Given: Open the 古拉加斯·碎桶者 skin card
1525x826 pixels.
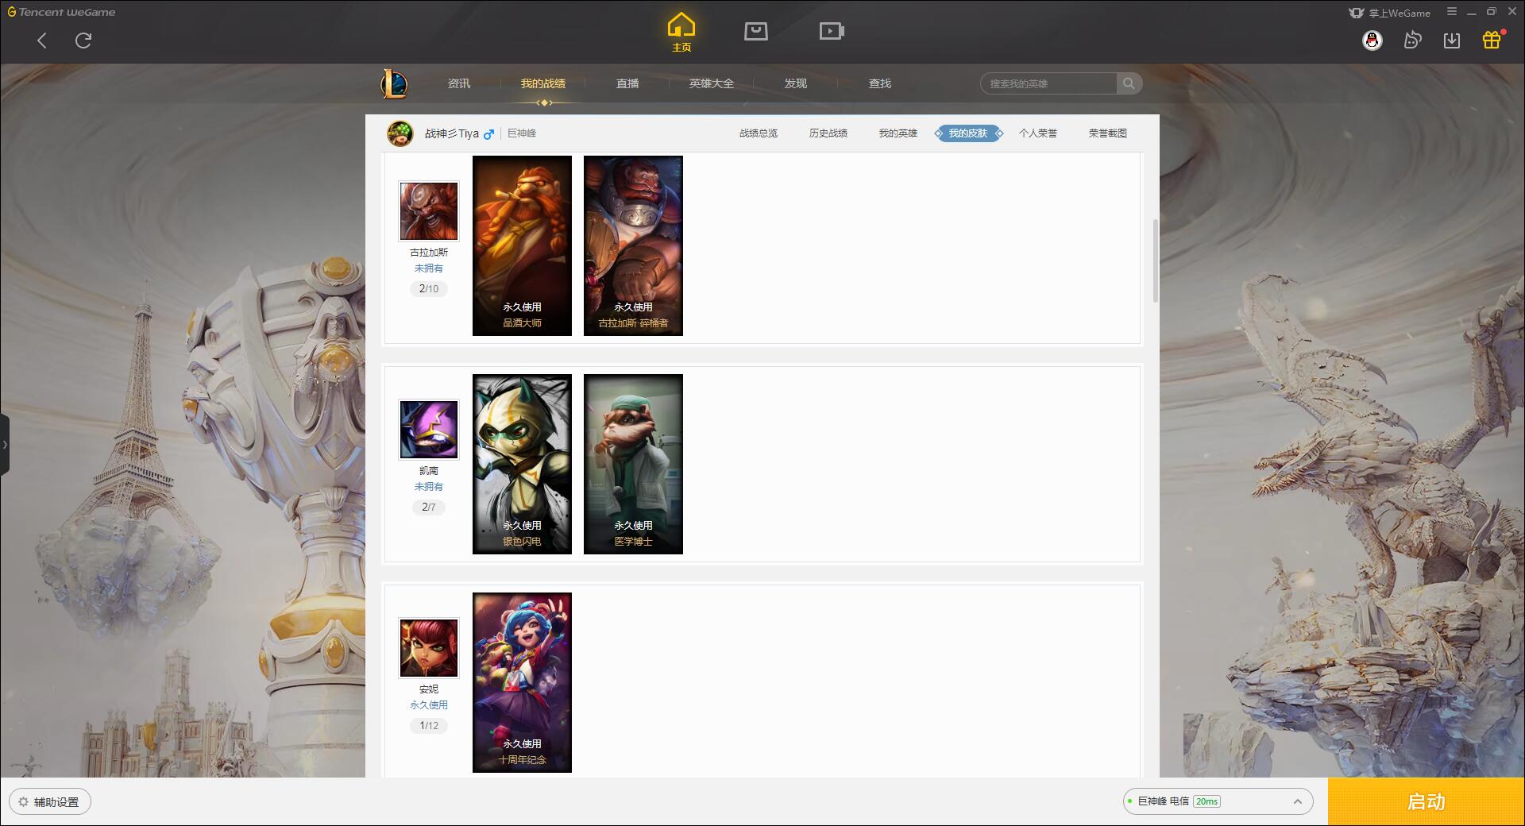Looking at the screenshot, I should click(x=633, y=245).
